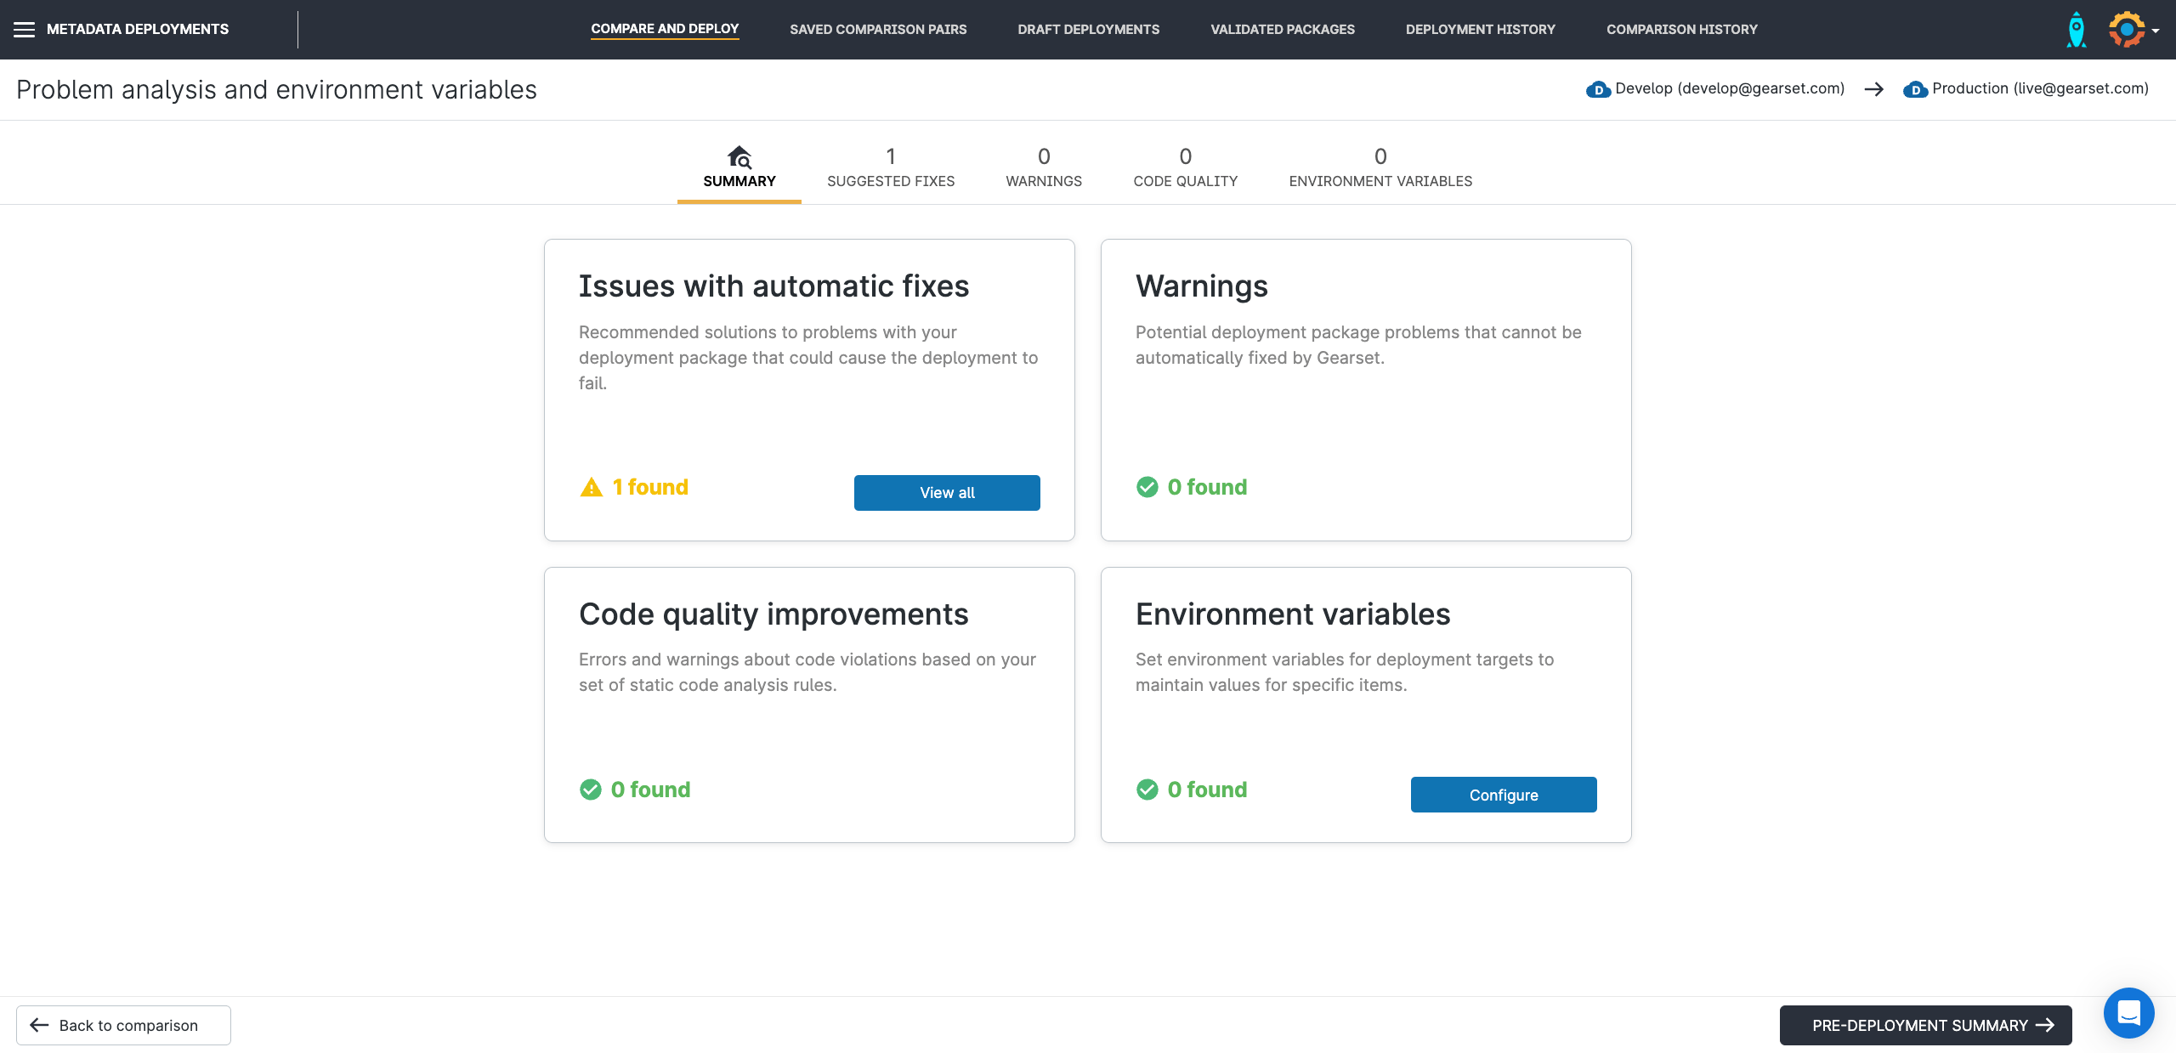Open Comparison History

pos(1682,29)
